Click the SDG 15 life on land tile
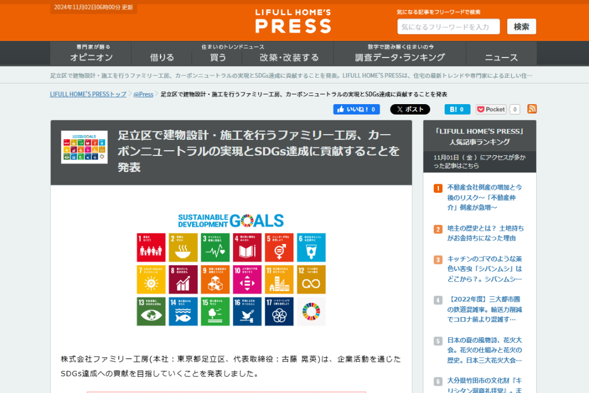 click(x=215, y=311)
